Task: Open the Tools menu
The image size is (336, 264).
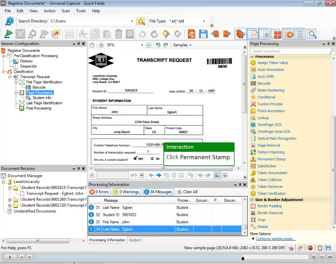Action: [x=81, y=11]
